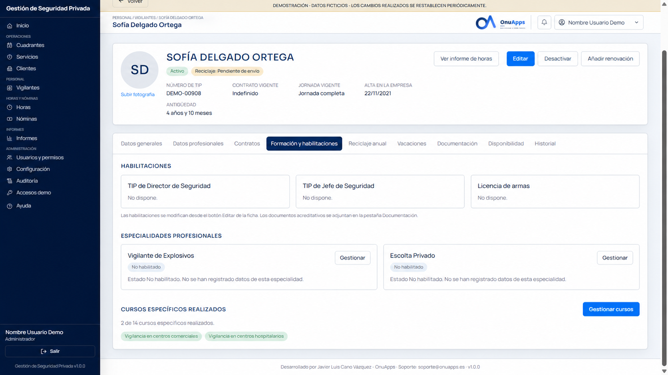The height and width of the screenshot is (375, 668).
Task: Click 'Vigilancia en centros comerciales' course tag
Action: tap(161, 336)
